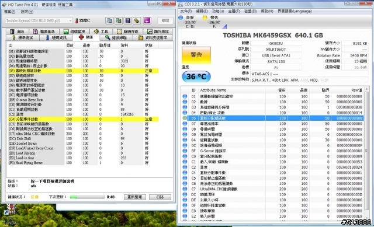Click the blue status circle for row C7 UltraDMA
Screen dimensions: 374x227
coord(185,189)
